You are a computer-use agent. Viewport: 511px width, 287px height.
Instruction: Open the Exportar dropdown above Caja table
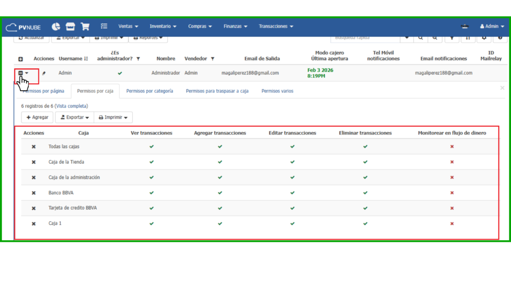tap(75, 118)
